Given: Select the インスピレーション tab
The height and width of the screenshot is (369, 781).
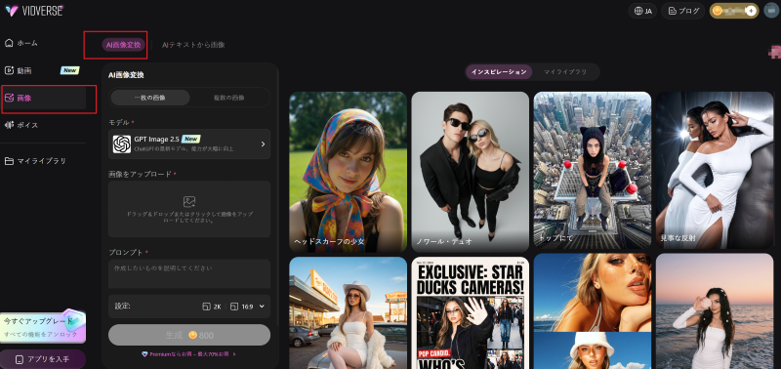Looking at the screenshot, I should click(x=499, y=72).
